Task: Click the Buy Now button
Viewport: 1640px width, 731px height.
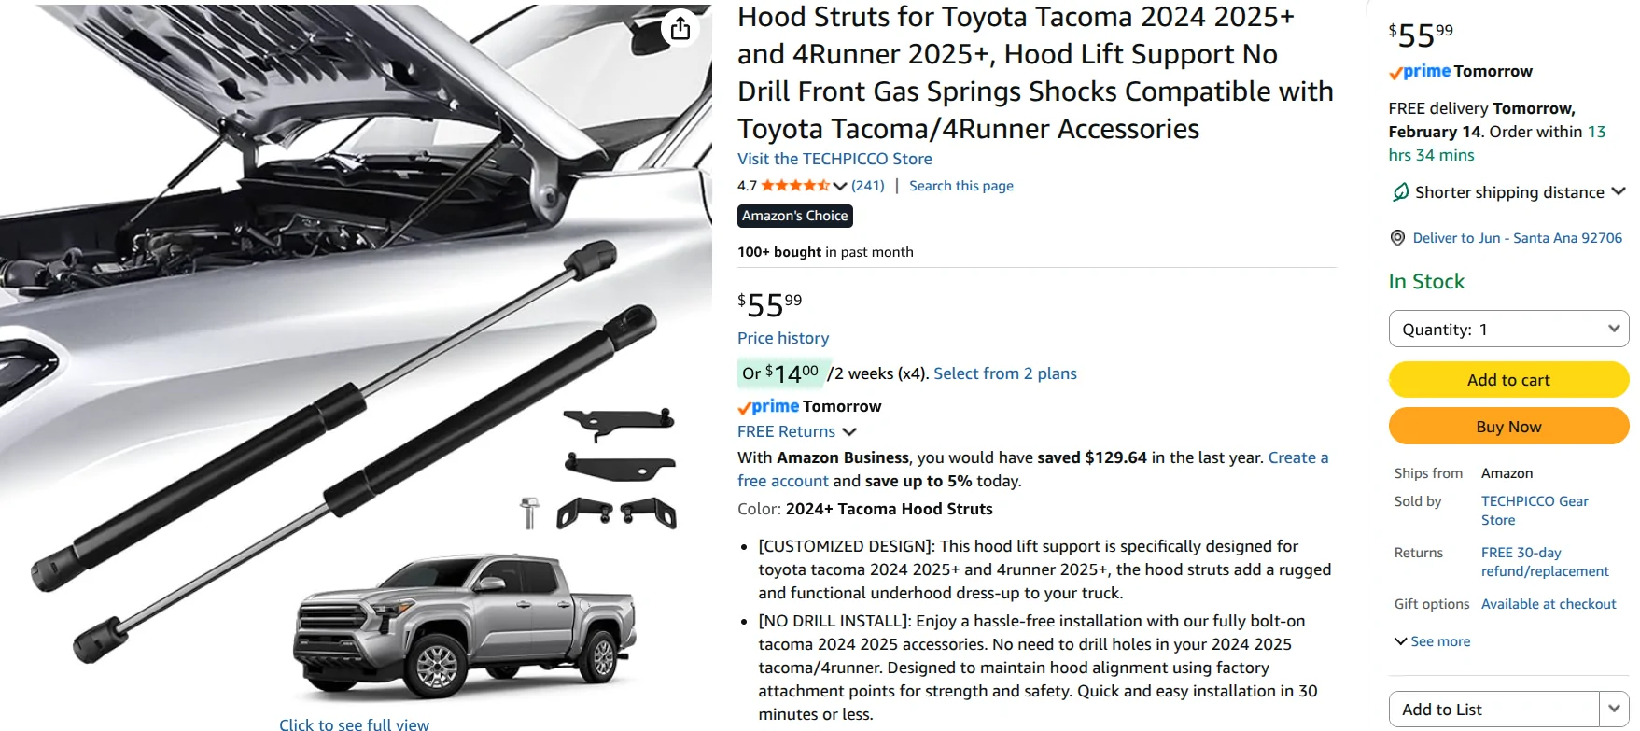Action: click(x=1507, y=426)
